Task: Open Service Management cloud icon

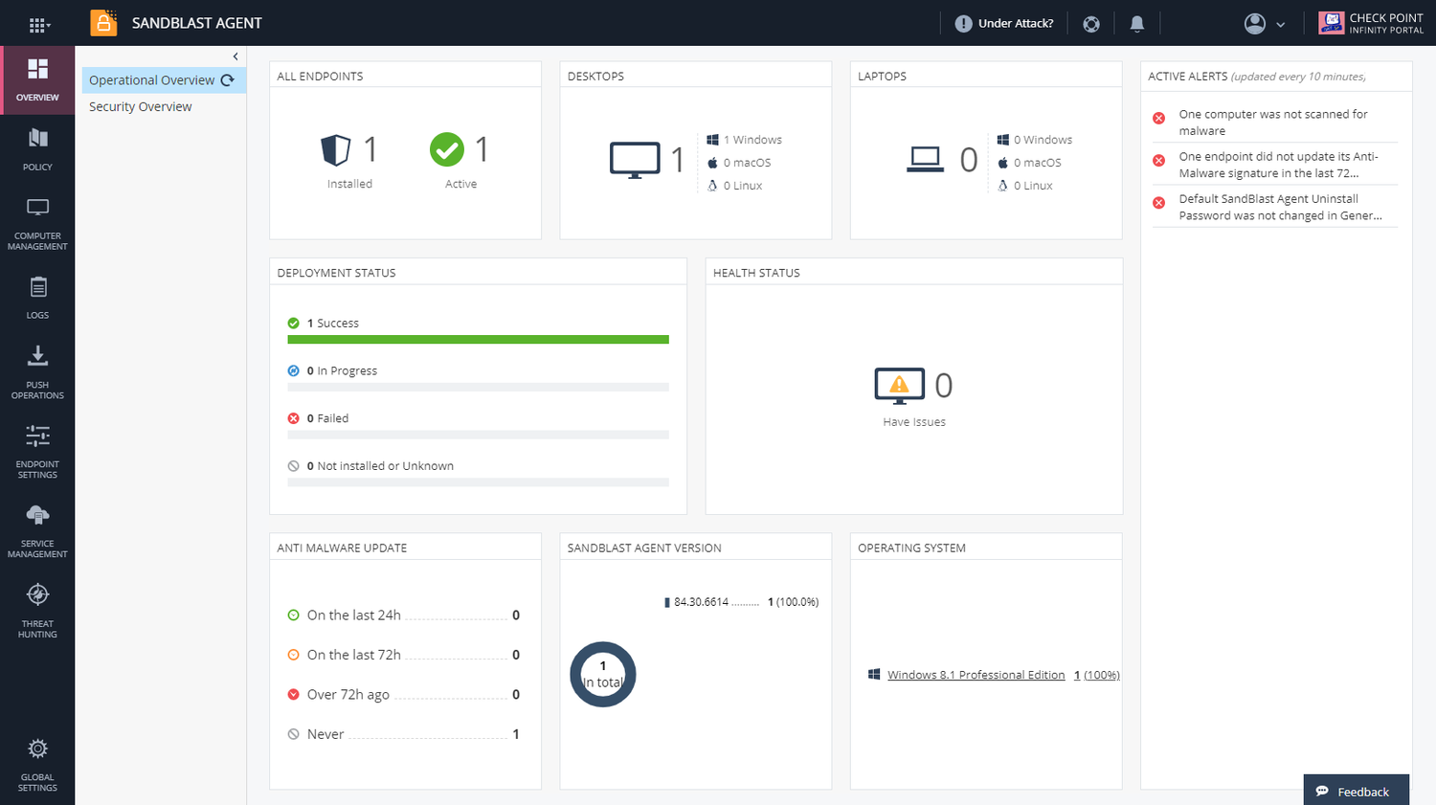Action: [x=37, y=515]
